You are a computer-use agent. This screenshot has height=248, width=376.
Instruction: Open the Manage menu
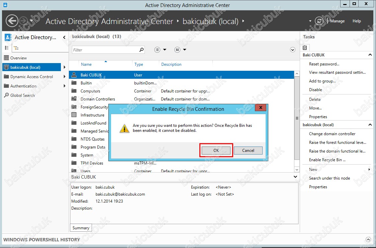337,21
